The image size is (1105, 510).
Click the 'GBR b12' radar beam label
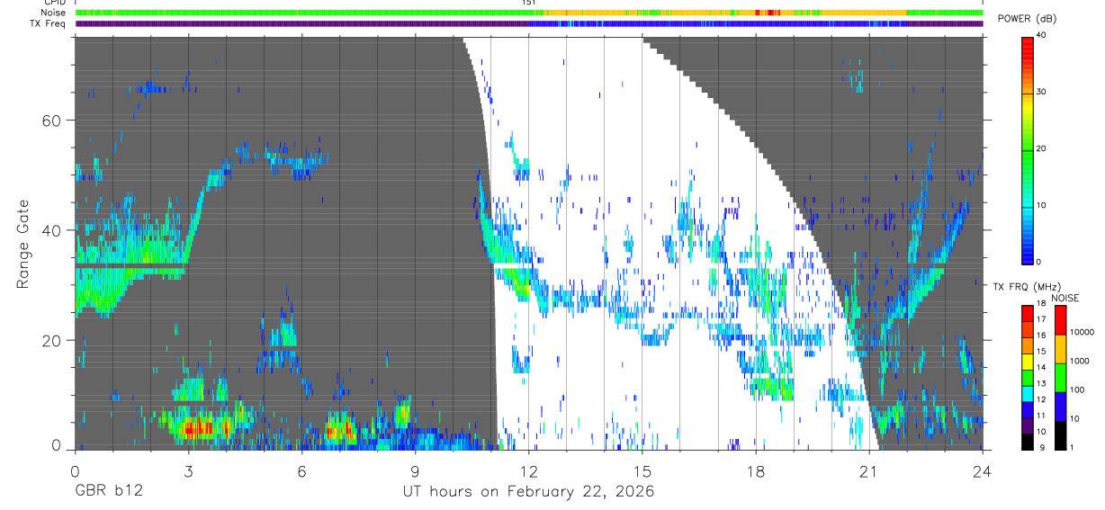108,492
